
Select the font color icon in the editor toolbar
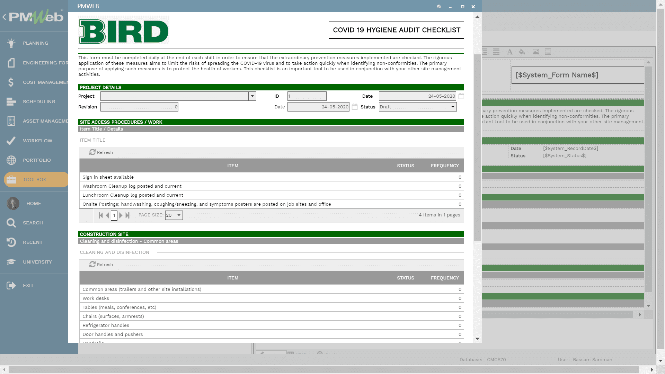[510, 52]
